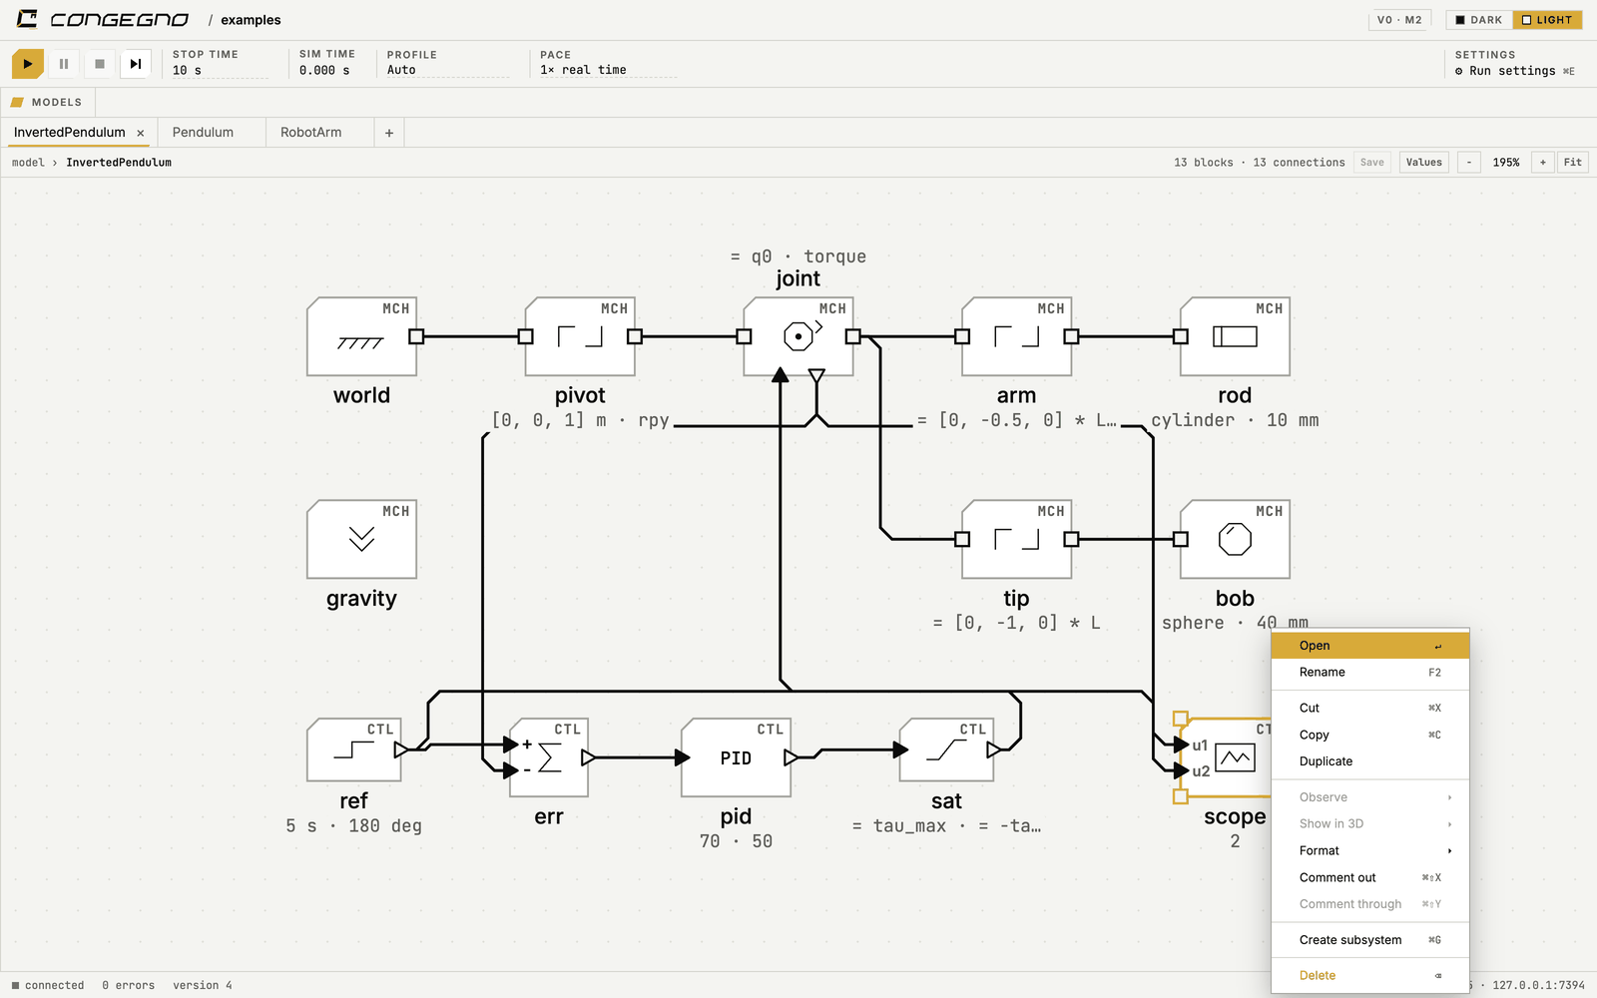This screenshot has height=998, width=1597.
Task: Switch to Dark theme
Action: 1479,20
